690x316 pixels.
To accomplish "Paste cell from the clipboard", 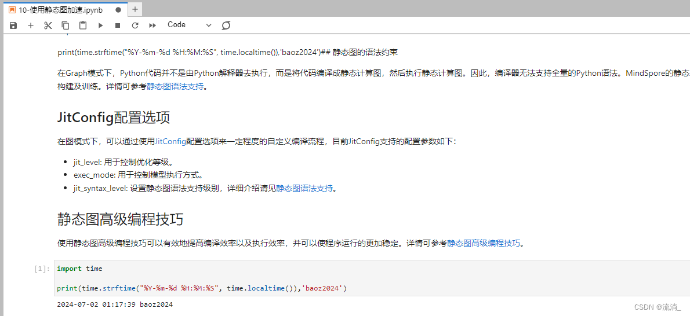I will (83, 25).
